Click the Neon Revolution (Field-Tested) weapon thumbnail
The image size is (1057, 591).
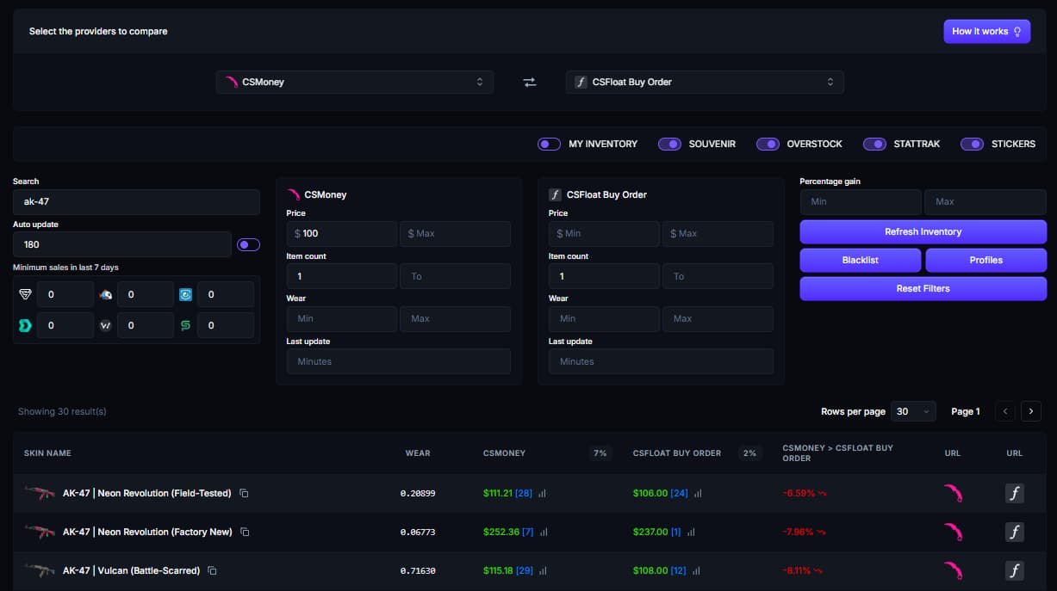(x=40, y=493)
